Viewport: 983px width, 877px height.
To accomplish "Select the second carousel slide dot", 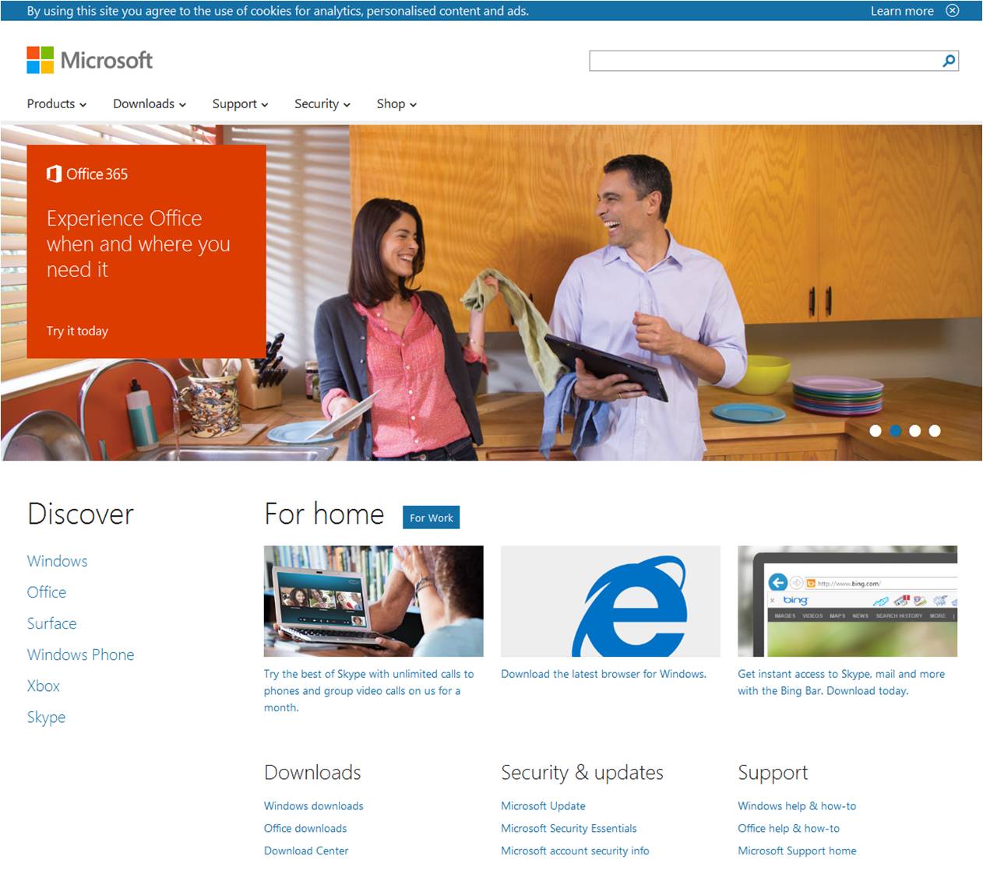I will tap(895, 430).
